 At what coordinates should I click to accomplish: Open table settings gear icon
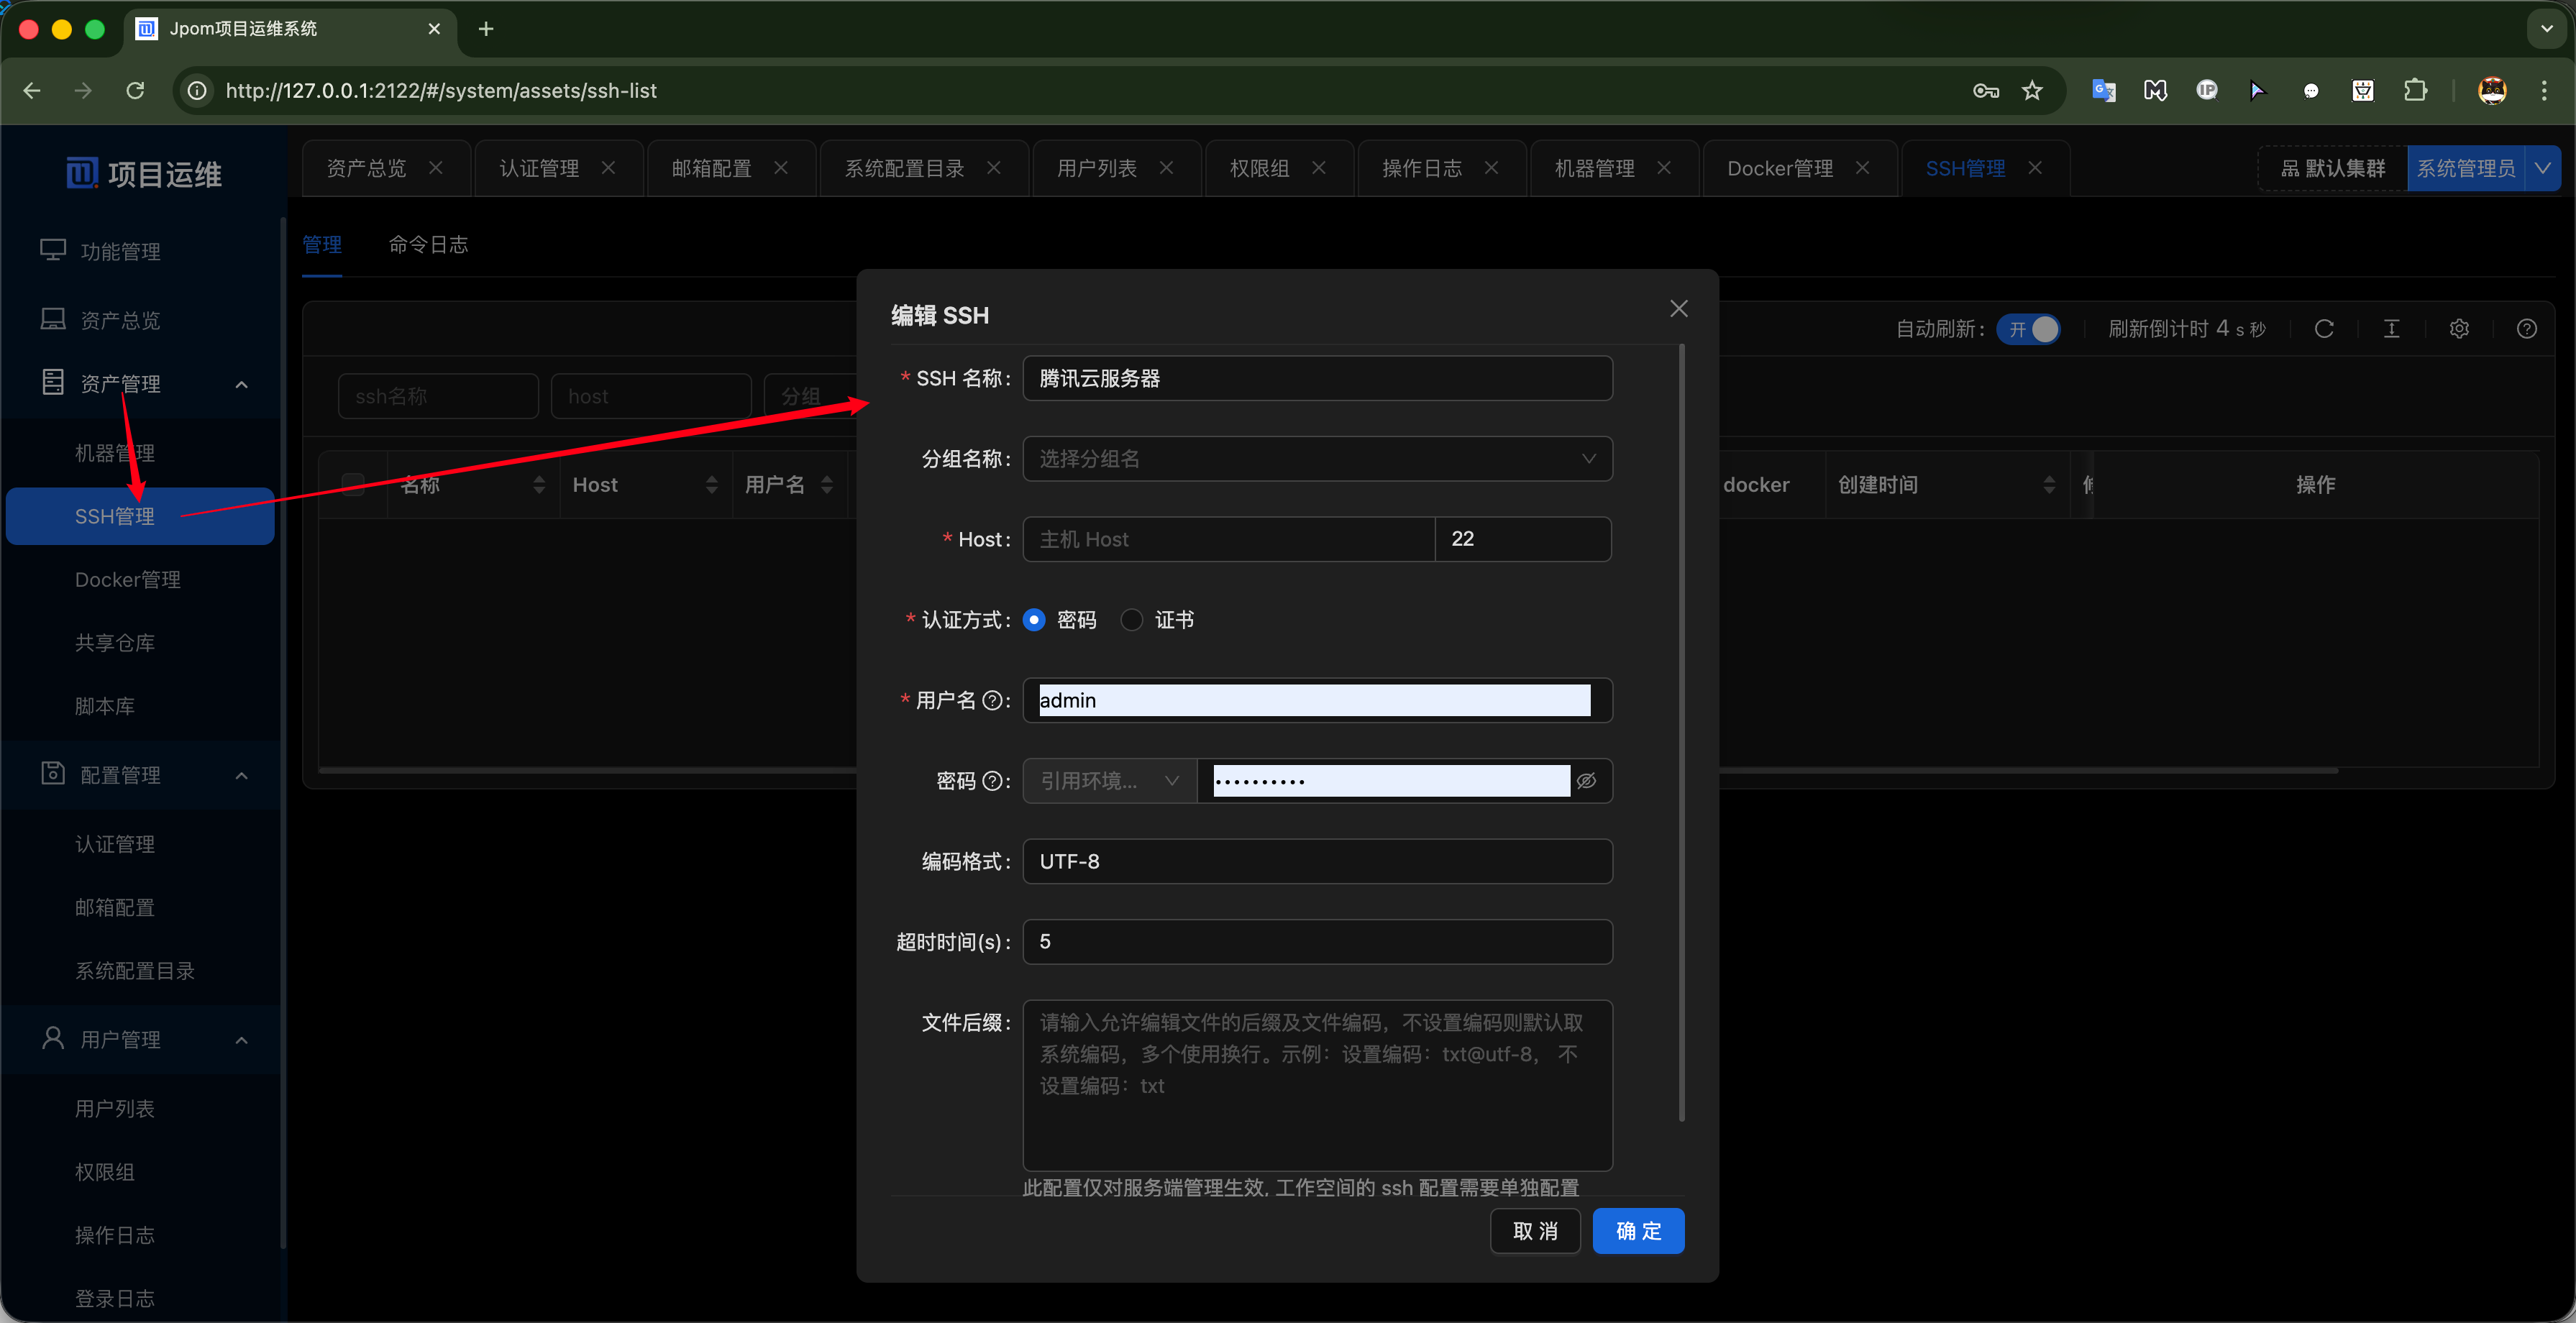click(x=2459, y=329)
